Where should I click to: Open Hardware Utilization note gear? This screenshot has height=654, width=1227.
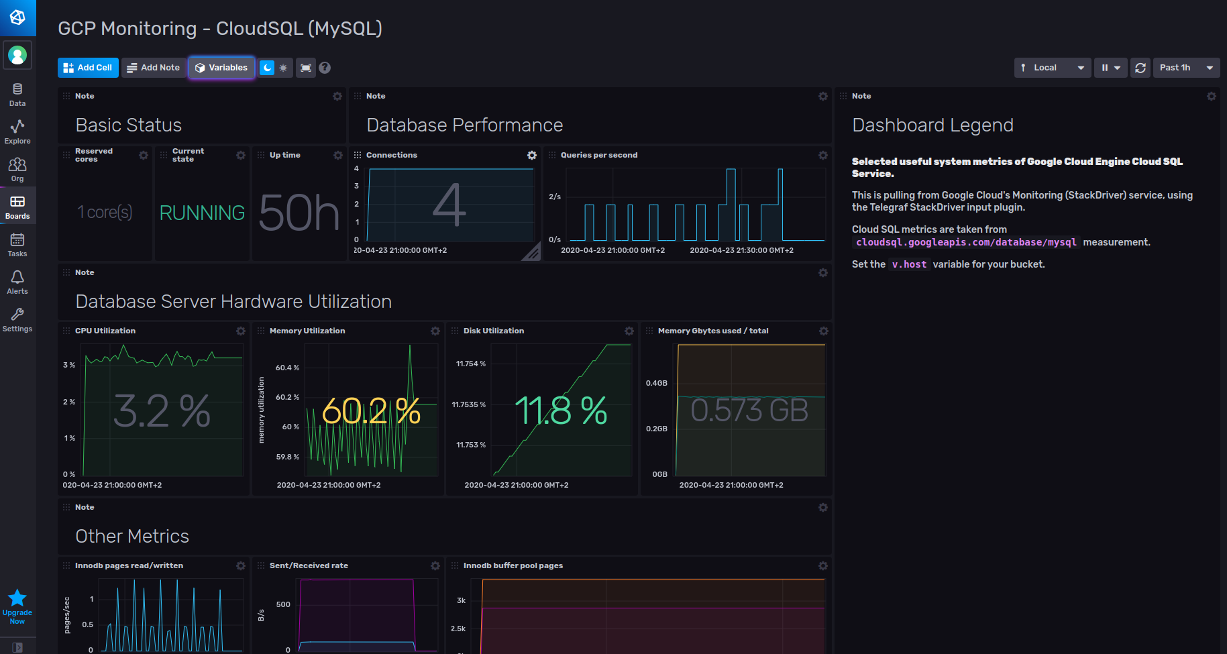[x=823, y=273]
